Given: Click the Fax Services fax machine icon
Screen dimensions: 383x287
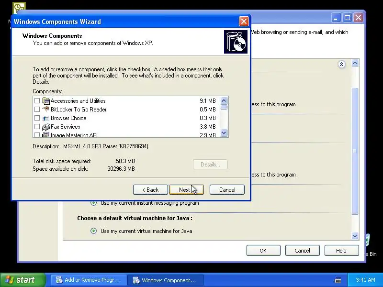Looking at the screenshot, I should click(x=45, y=127).
